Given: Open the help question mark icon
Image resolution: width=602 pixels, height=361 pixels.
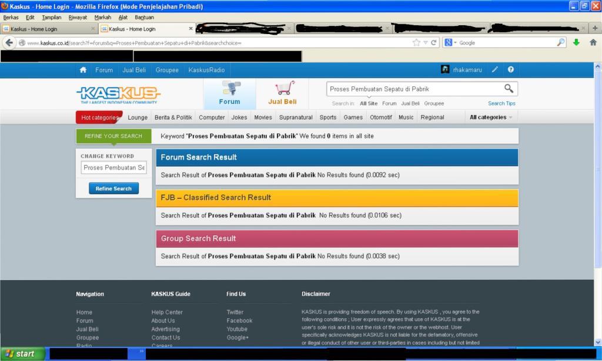Looking at the screenshot, I should click(511, 69).
